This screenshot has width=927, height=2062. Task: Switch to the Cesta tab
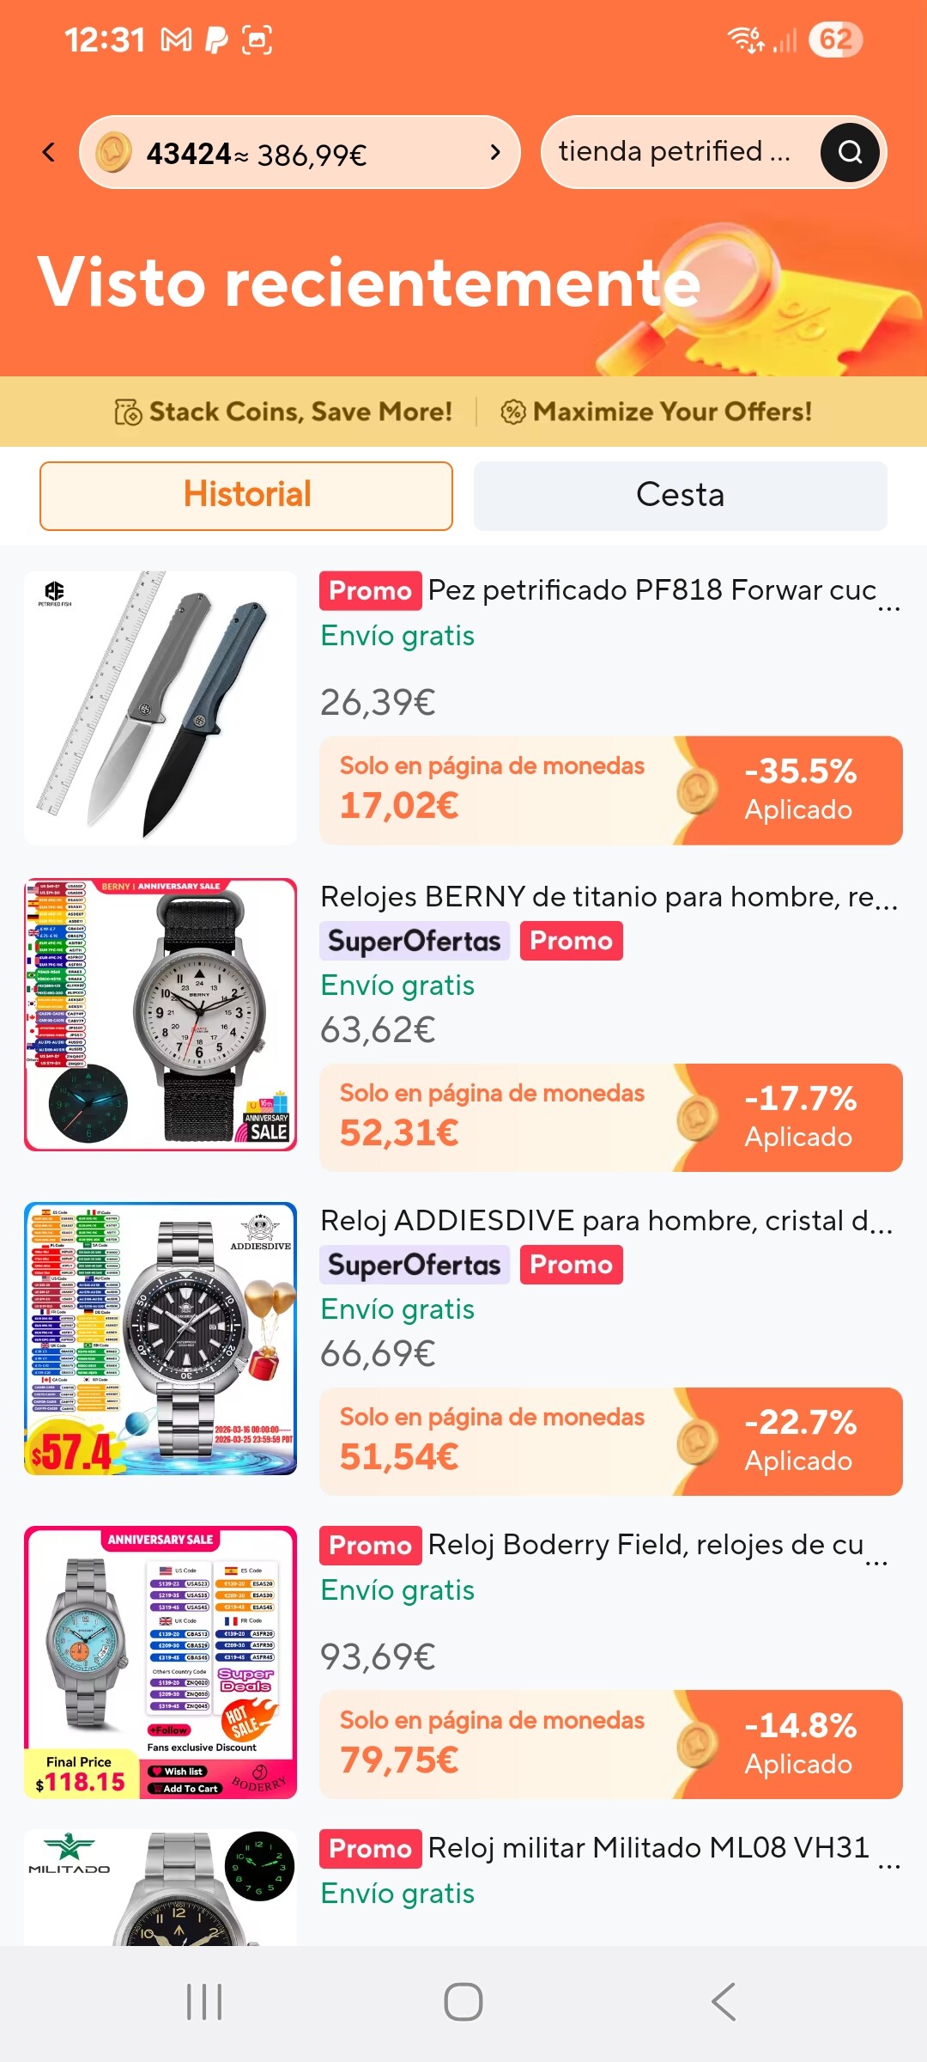[x=680, y=496]
